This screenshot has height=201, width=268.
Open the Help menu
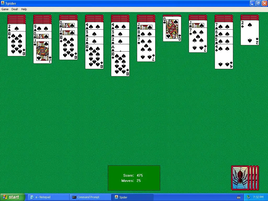24,9
